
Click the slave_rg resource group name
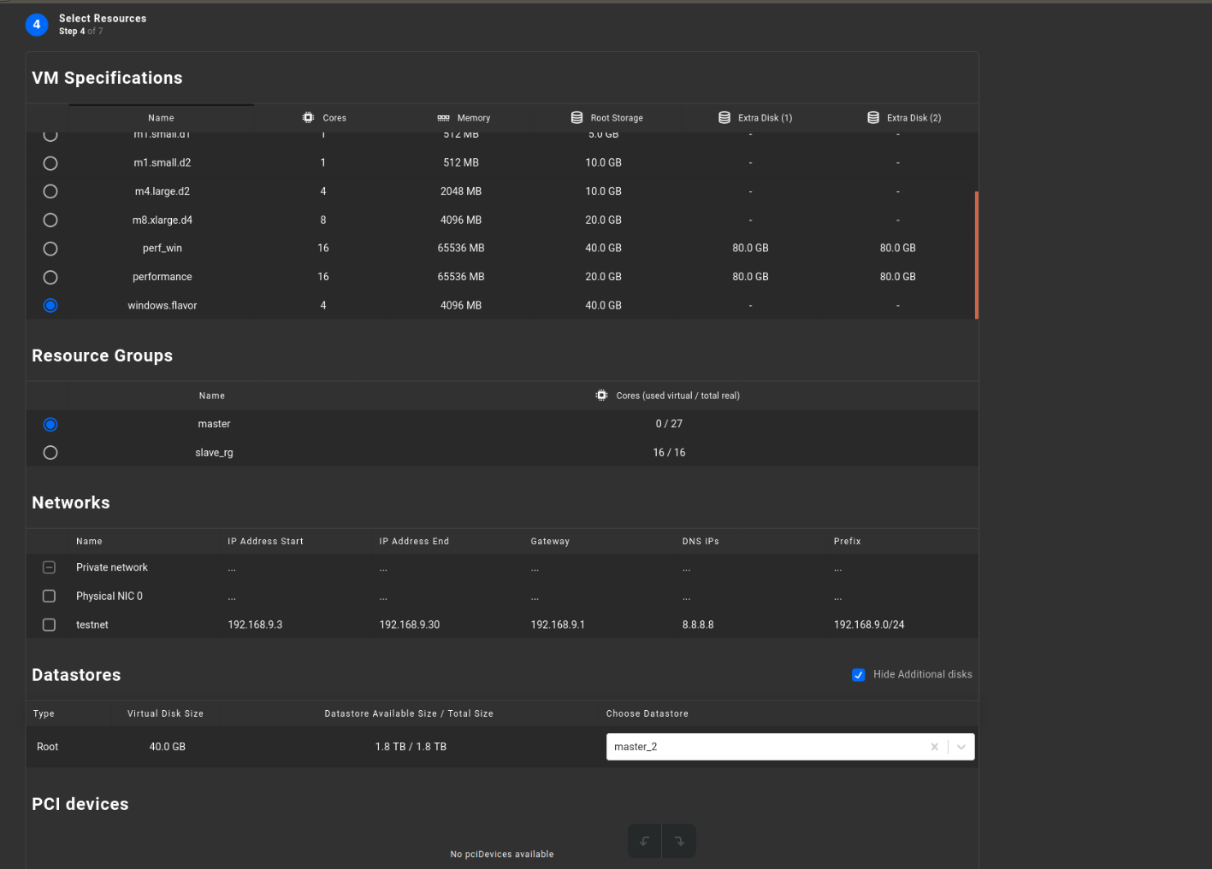pos(214,453)
